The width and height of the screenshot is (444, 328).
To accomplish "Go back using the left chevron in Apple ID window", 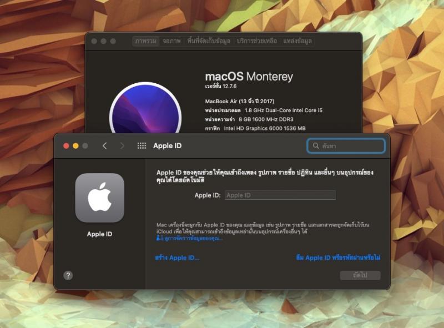I will (x=104, y=146).
